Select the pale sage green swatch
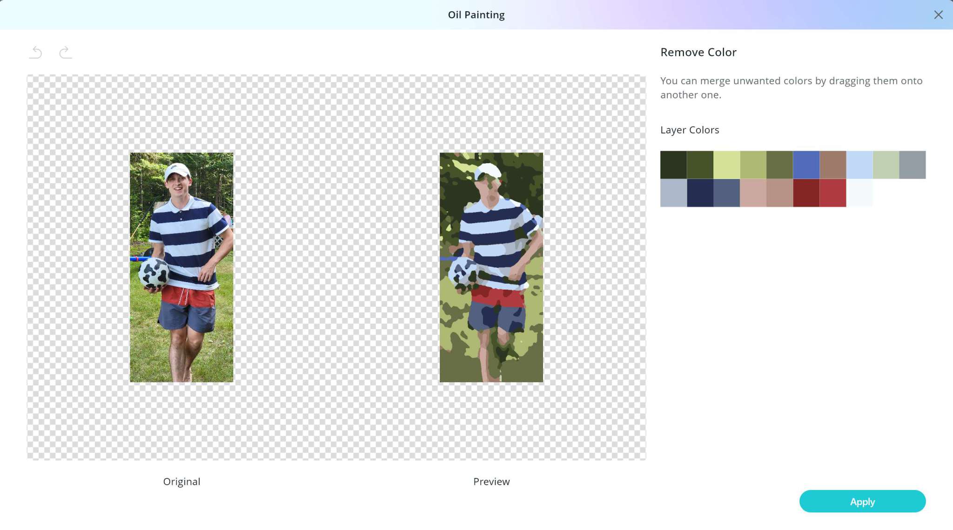The image size is (953, 530). click(x=886, y=165)
